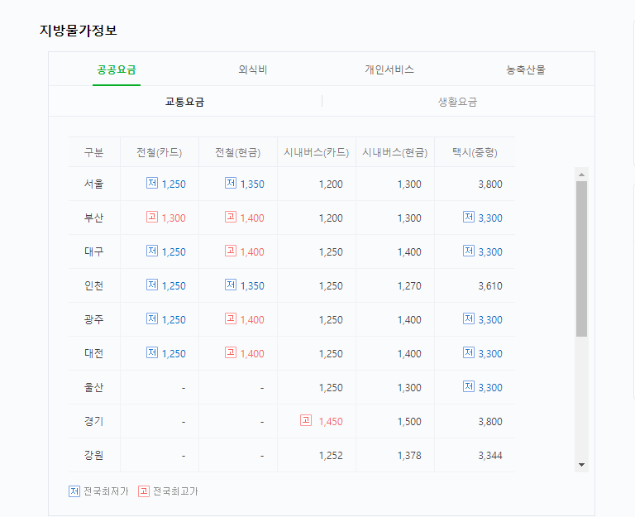Screen dimensions: 635x517
Task: Click 부산 전철(카드) value 1,300
Action: click(174, 218)
